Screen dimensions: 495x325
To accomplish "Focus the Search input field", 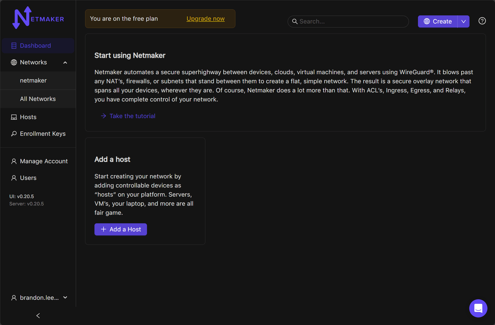I will (x=351, y=21).
